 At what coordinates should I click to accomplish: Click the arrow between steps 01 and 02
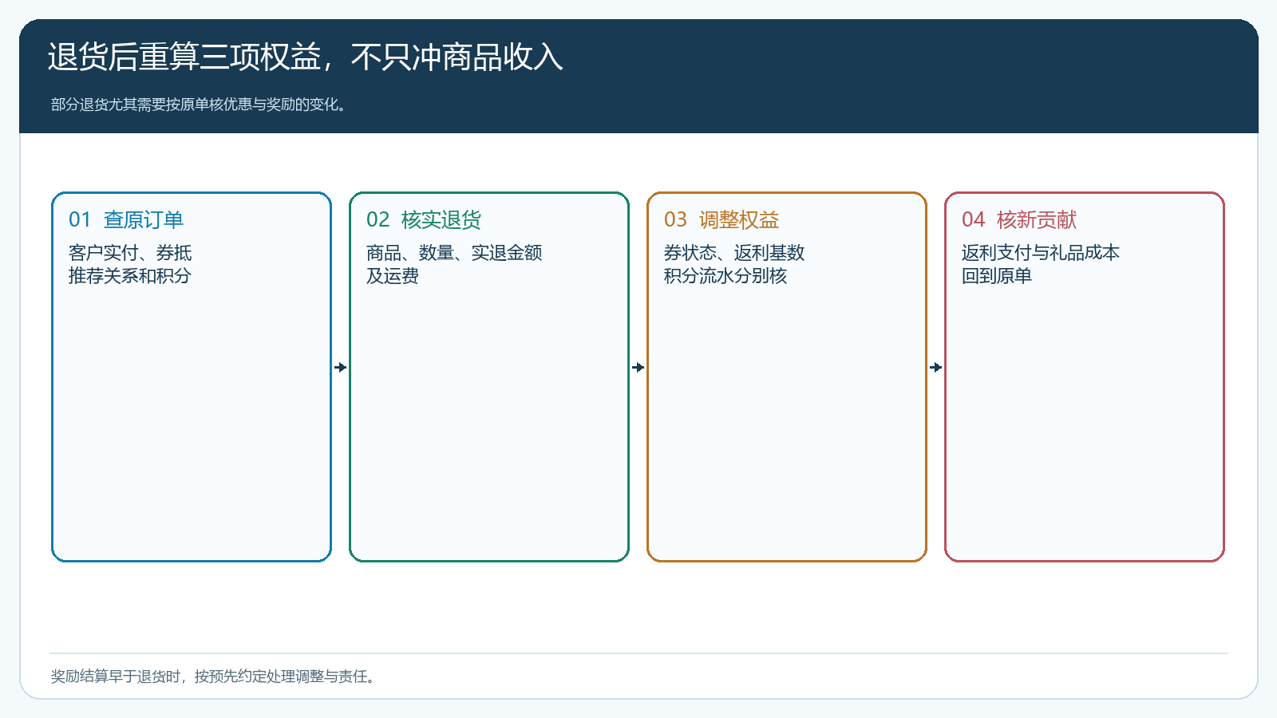[x=341, y=367]
